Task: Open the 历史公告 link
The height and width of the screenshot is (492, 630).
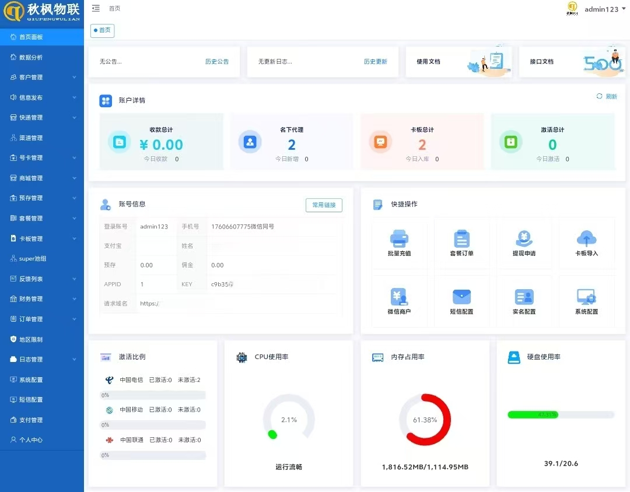Action: [216, 62]
